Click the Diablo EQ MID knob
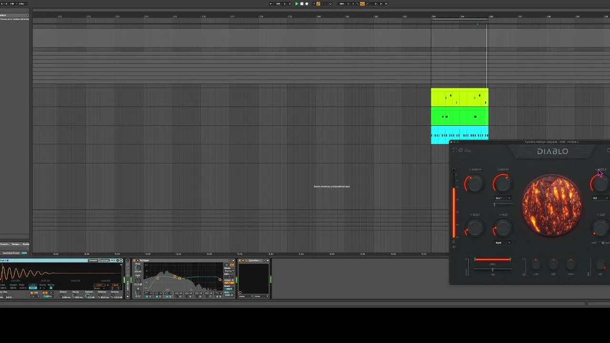 (x=553, y=264)
